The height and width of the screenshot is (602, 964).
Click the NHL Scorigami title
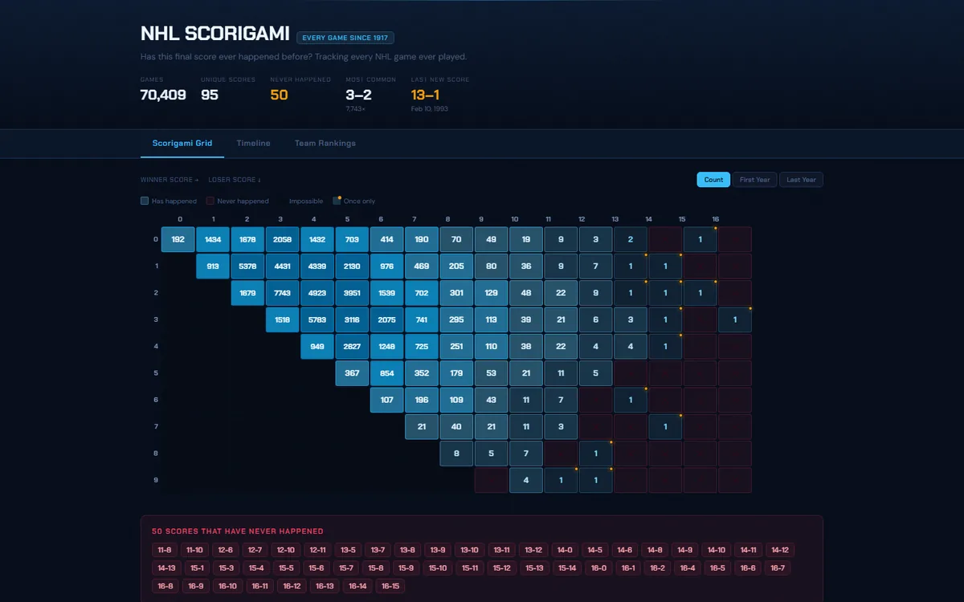tap(214, 33)
